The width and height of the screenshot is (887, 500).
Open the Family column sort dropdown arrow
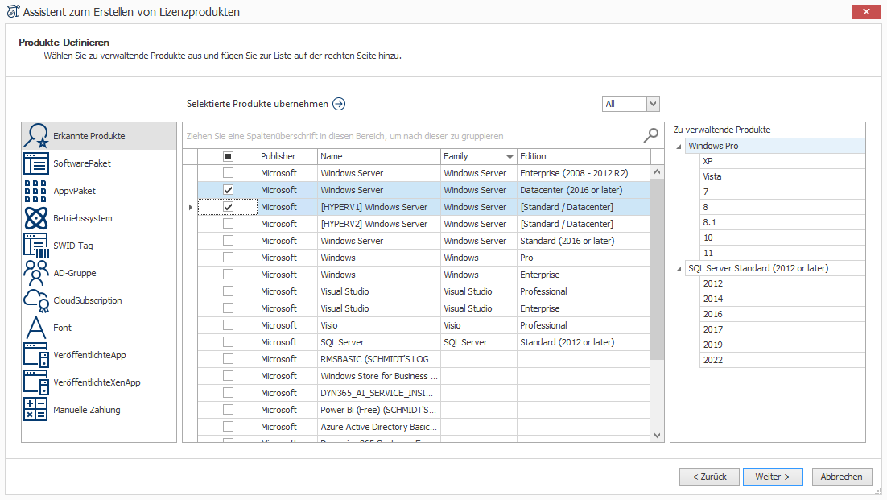[510, 157]
